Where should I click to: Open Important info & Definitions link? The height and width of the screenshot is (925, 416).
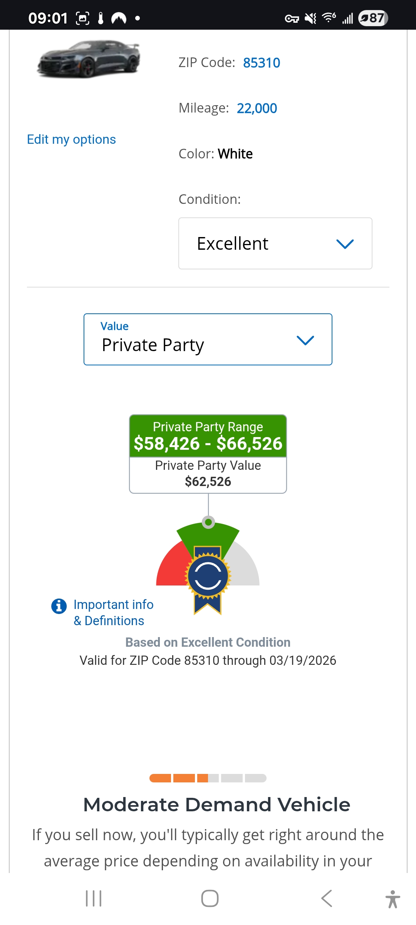point(113,612)
